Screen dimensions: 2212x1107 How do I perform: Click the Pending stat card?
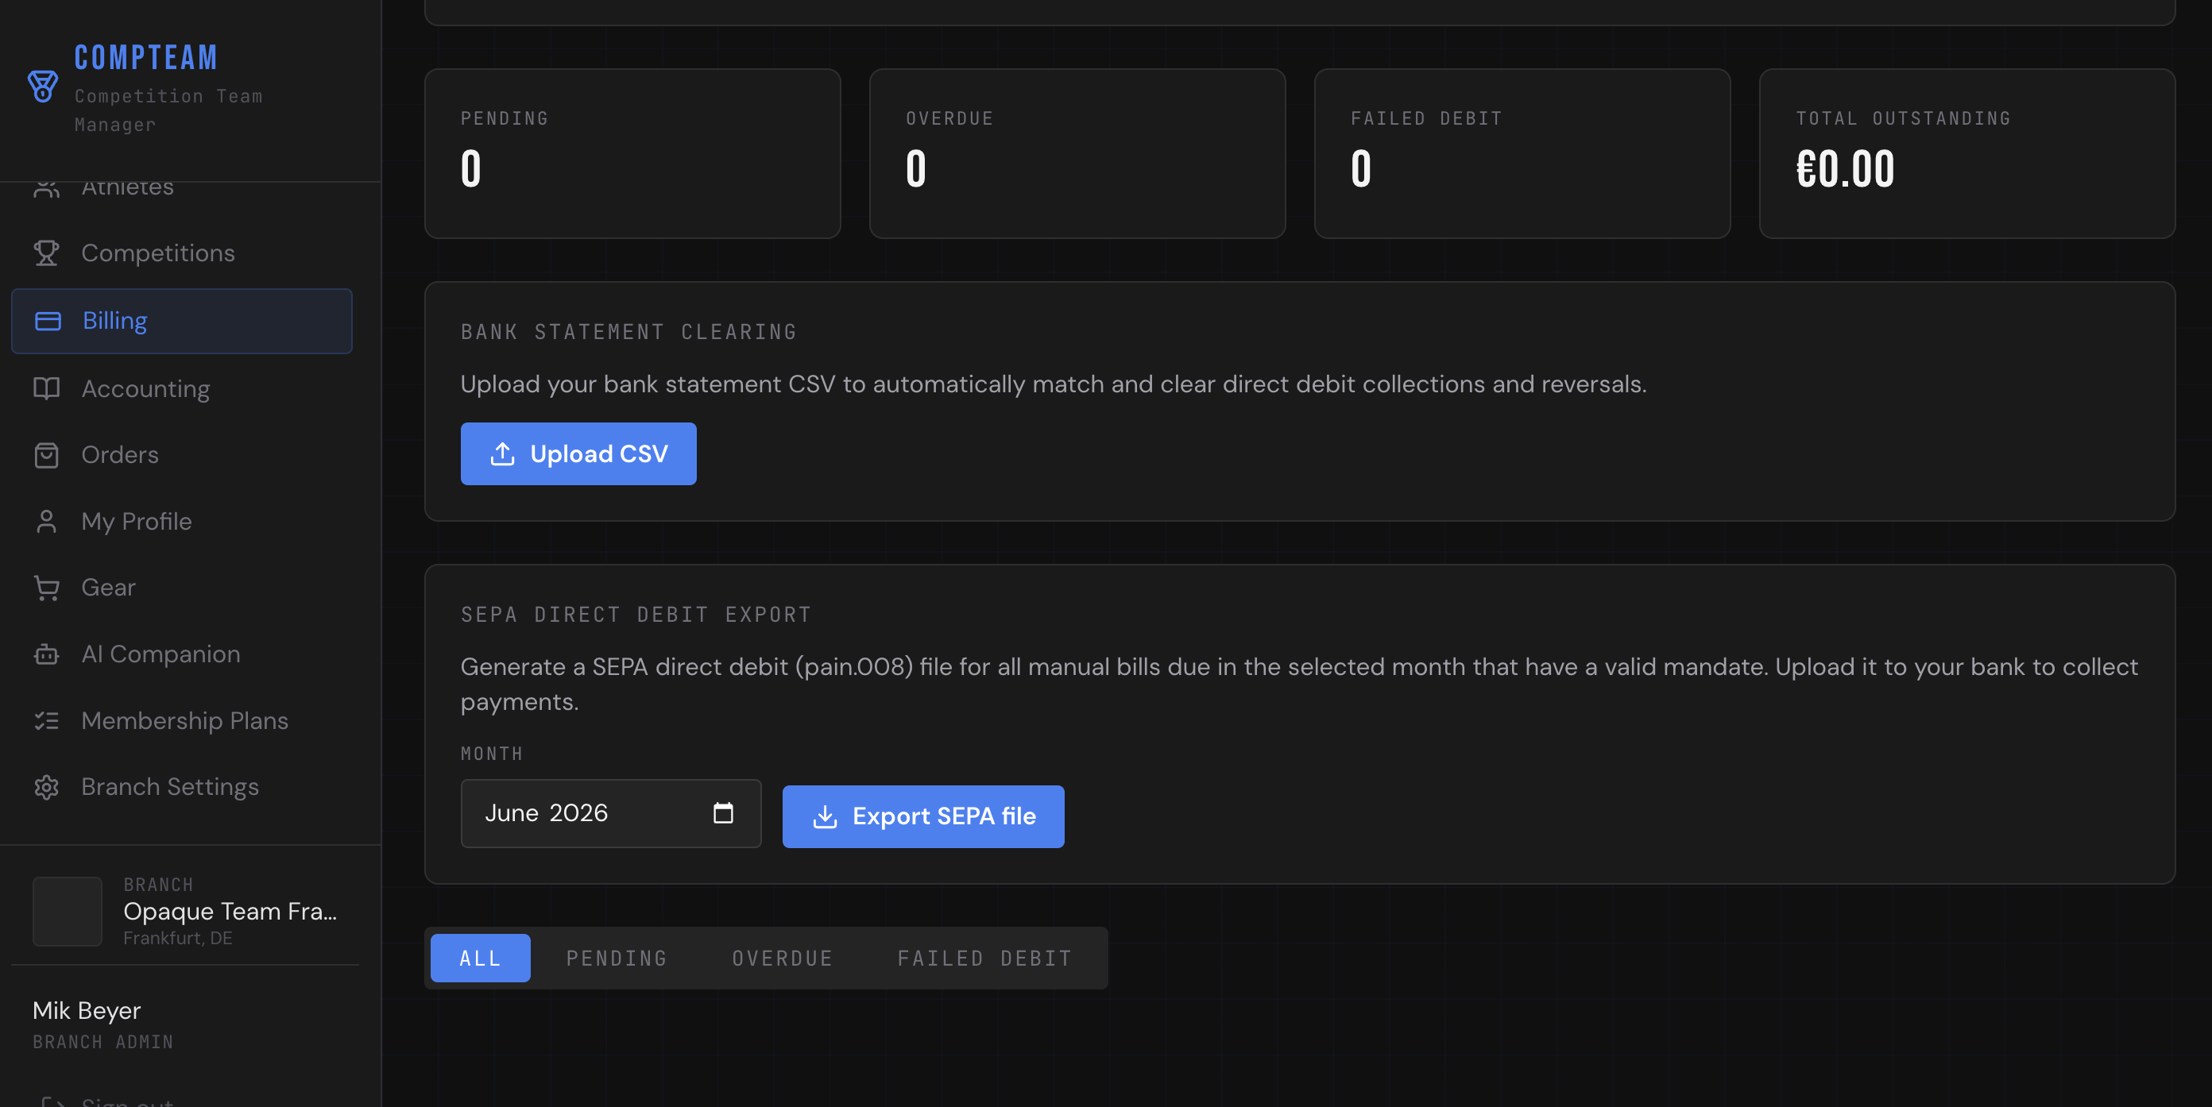coord(633,153)
